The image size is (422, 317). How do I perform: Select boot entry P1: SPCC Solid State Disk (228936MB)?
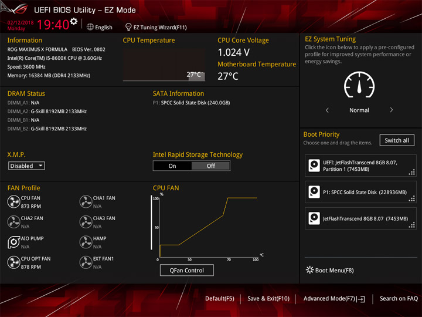point(360,192)
